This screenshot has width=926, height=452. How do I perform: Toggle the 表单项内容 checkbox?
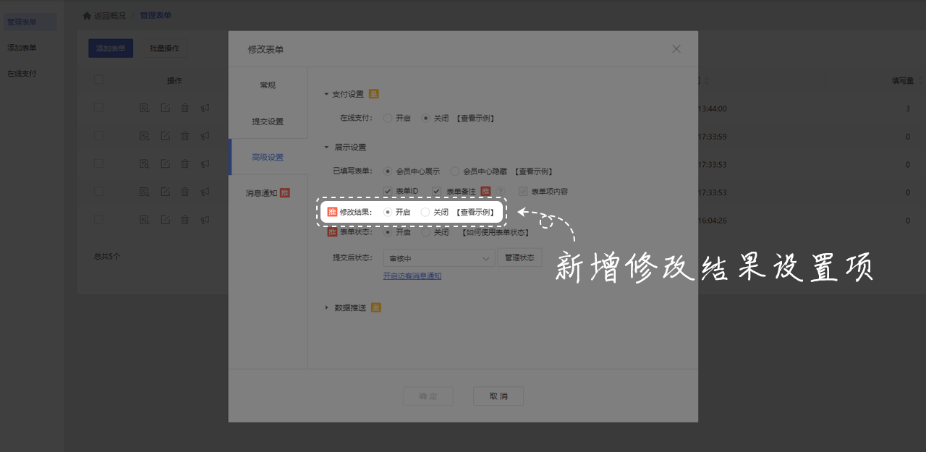(x=523, y=192)
